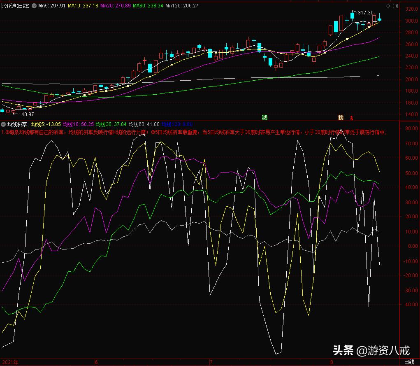Click the orange 榜 event marker
This screenshot has width=420, height=366.
coord(341,117)
